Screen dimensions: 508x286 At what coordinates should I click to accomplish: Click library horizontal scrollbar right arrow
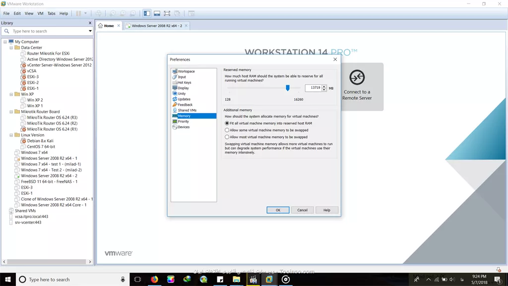(x=90, y=262)
